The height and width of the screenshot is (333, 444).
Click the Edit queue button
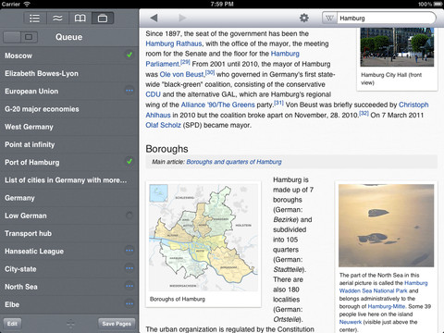tap(12, 324)
